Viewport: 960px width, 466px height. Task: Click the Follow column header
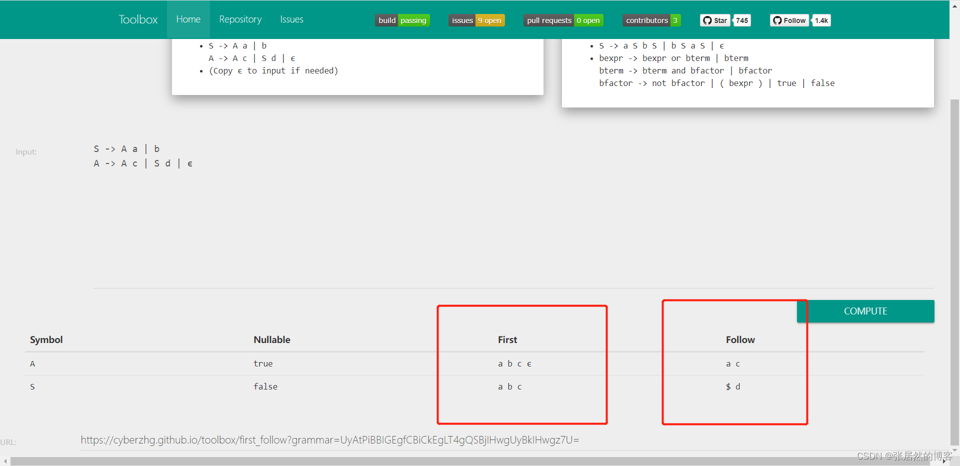tap(740, 339)
